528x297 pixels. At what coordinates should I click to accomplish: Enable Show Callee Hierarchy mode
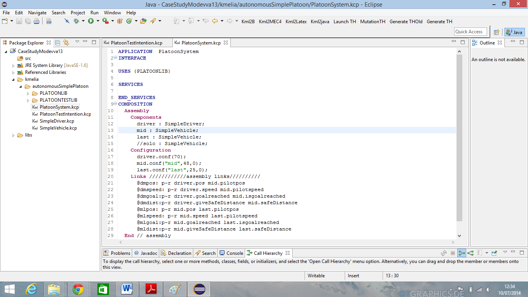pyautogui.click(x=470, y=253)
